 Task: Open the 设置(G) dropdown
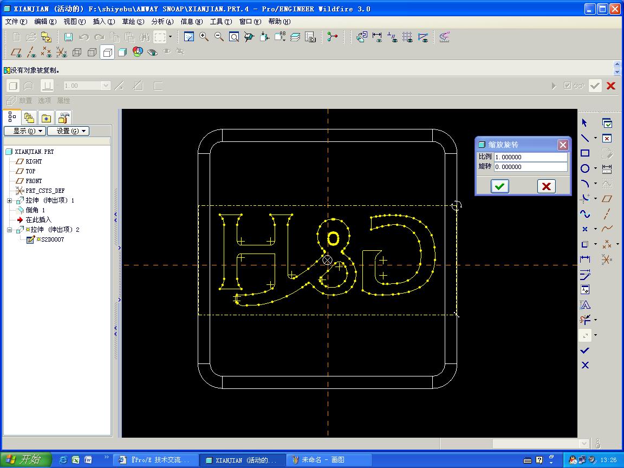click(x=68, y=131)
